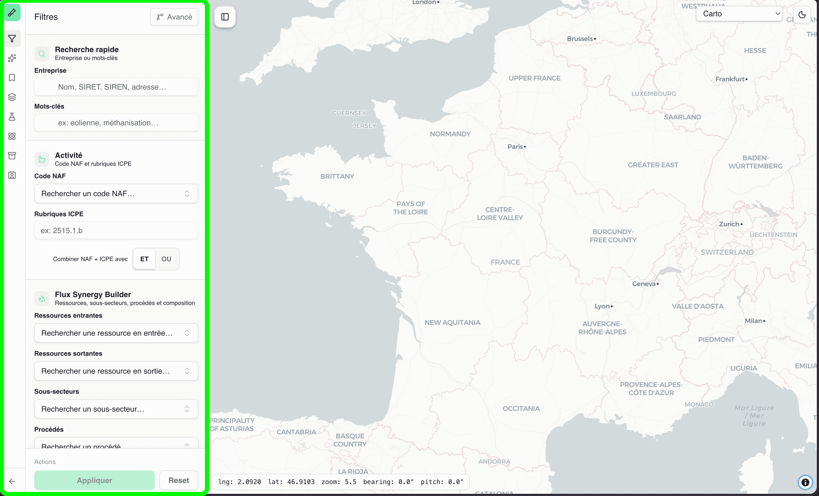Open the lab flask icon
The image size is (819, 496).
[12, 116]
